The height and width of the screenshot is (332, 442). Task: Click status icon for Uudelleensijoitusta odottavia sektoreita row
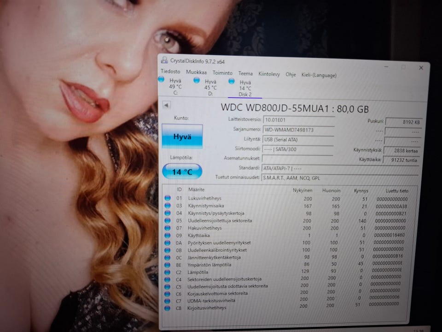[x=168, y=287]
